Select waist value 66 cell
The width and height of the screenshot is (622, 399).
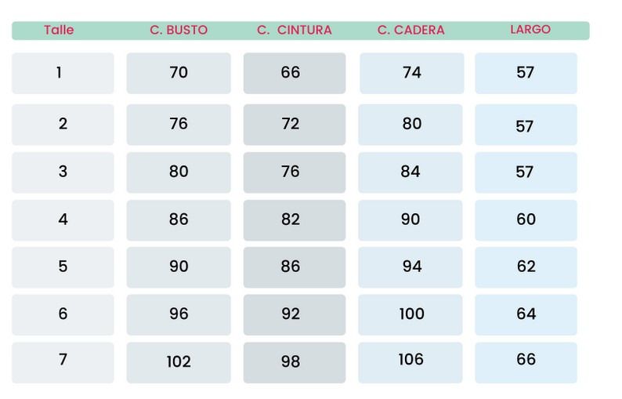click(x=294, y=73)
